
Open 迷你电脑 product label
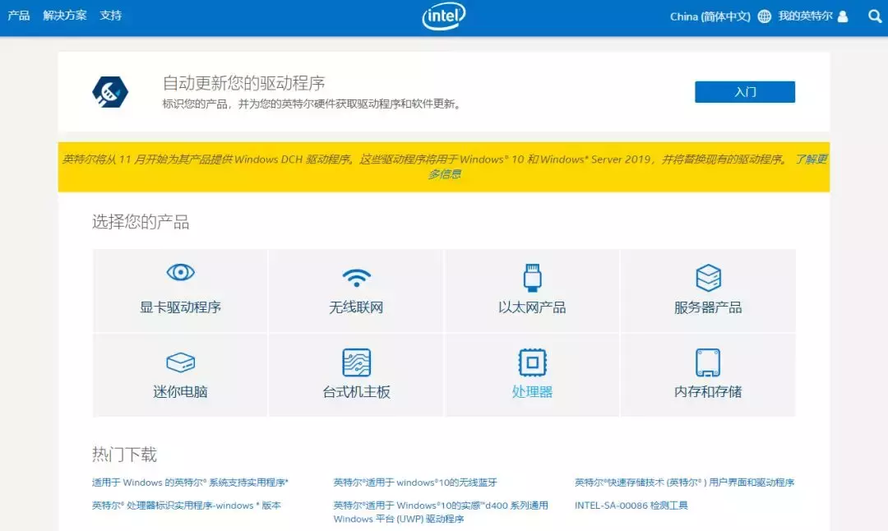pos(181,392)
